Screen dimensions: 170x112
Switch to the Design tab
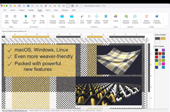31,10
